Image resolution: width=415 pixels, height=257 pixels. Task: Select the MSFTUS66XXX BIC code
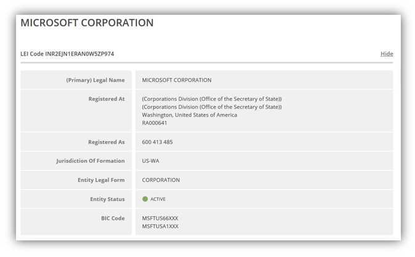pos(160,218)
